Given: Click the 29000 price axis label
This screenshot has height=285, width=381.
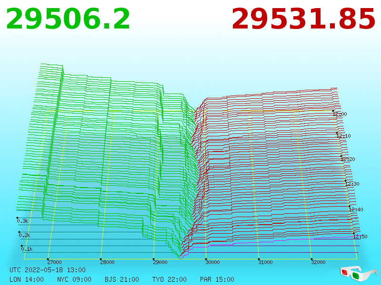Looking at the screenshot, I should coord(160,262).
